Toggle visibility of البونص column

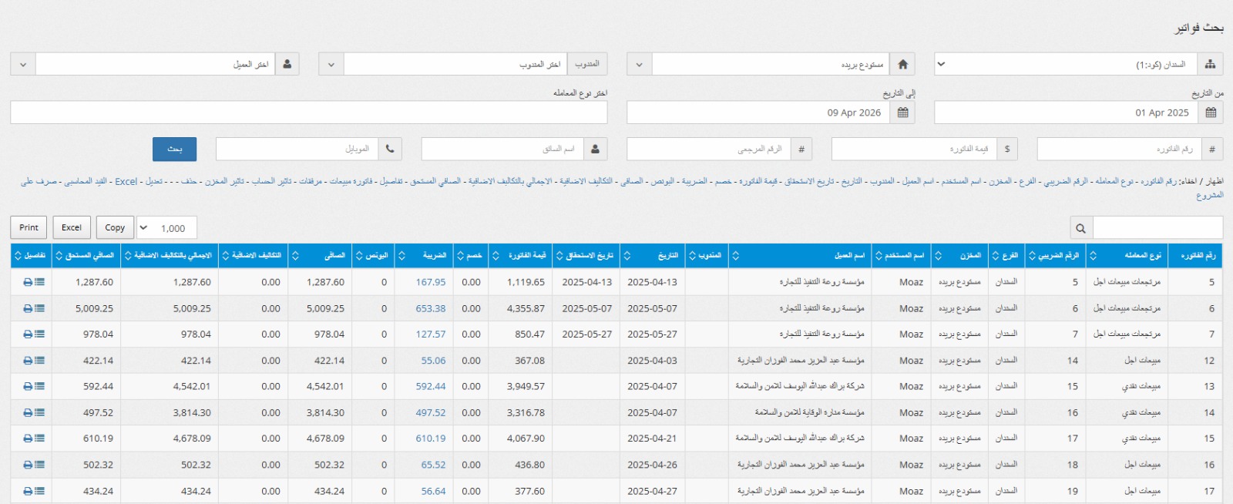(662, 182)
